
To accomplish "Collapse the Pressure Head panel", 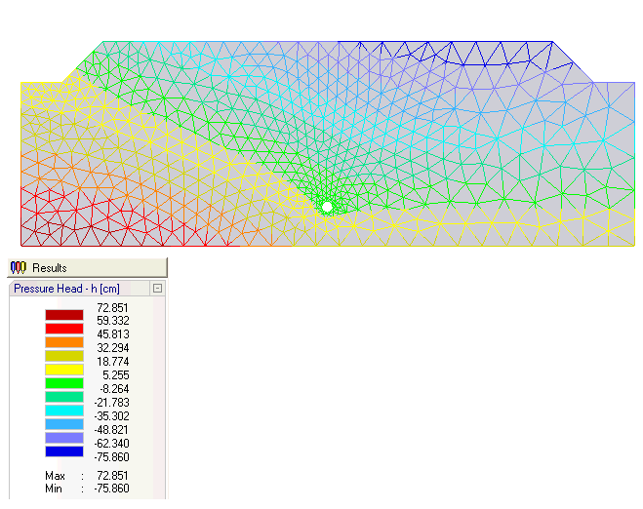I will [x=157, y=289].
